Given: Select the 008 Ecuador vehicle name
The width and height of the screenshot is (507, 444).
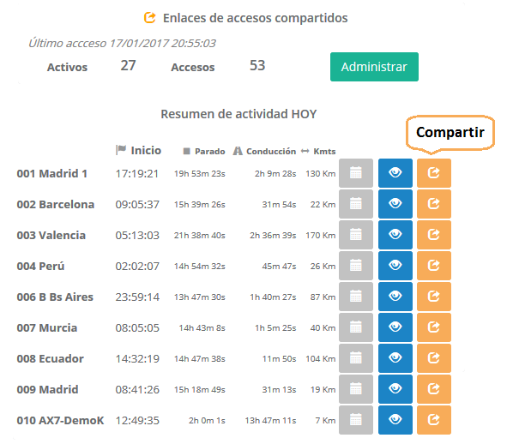Looking at the screenshot, I should pos(50,358).
